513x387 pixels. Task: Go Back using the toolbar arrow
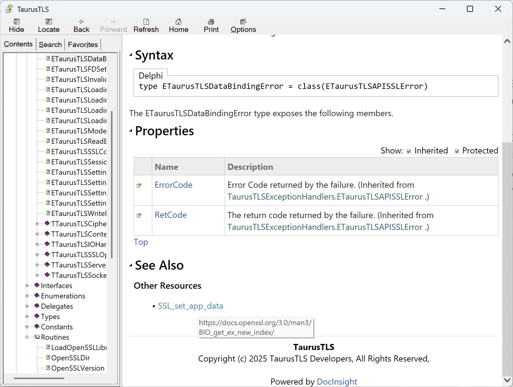[x=81, y=25]
